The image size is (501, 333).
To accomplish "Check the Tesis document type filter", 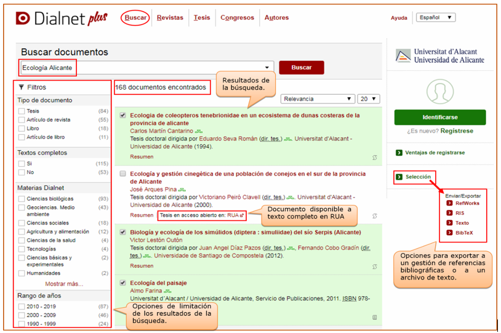I will [22, 111].
